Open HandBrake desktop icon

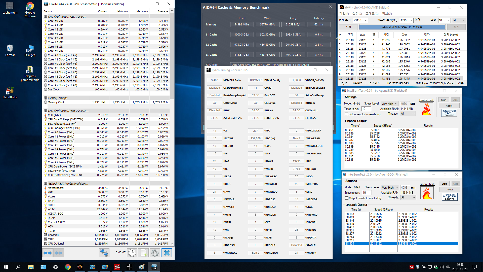coord(10,93)
